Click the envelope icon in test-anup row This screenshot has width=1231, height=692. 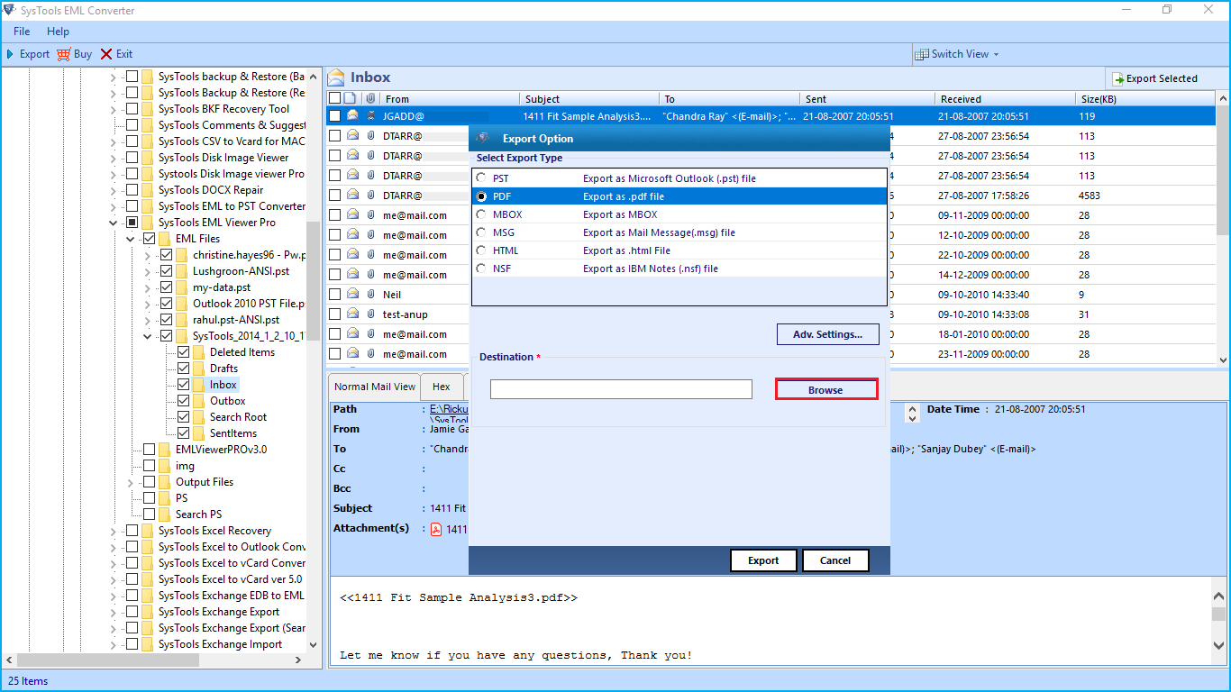[x=353, y=314]
